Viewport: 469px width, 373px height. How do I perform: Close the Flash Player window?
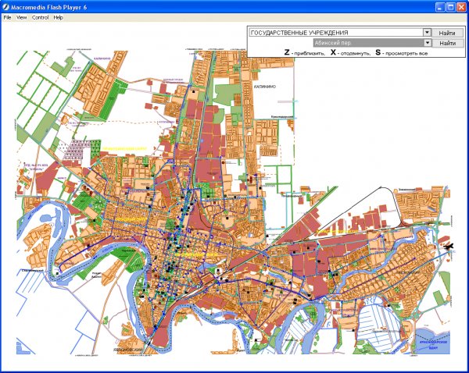coord(461,7)
